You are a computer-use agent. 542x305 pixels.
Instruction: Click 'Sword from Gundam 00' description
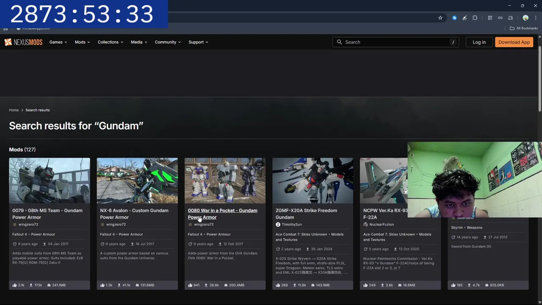(x=471, y=247)
